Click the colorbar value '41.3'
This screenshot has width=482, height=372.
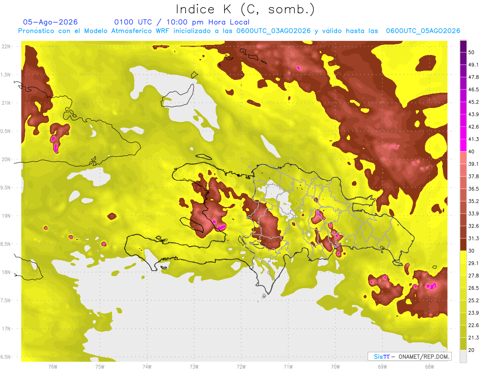pyautogui.click(x=473, y=139)
